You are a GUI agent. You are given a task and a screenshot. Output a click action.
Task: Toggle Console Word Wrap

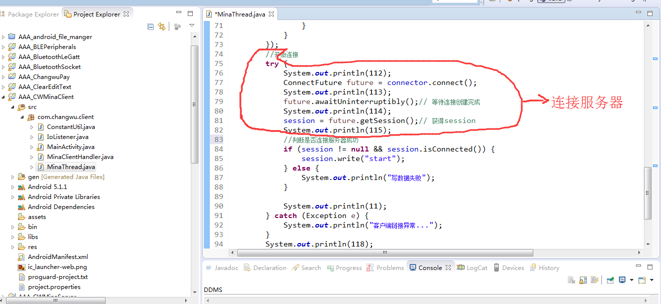tap(594, 280)
